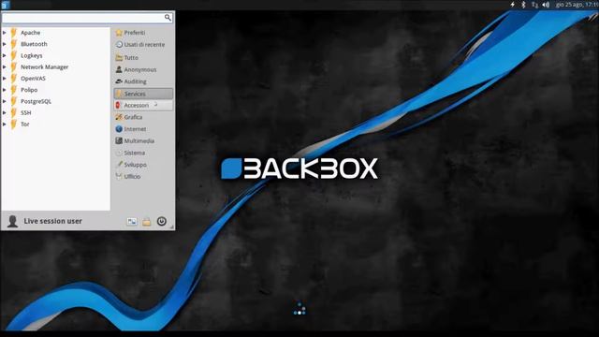
Task: Click the Internet globe icon
Action: coord(119,129)
